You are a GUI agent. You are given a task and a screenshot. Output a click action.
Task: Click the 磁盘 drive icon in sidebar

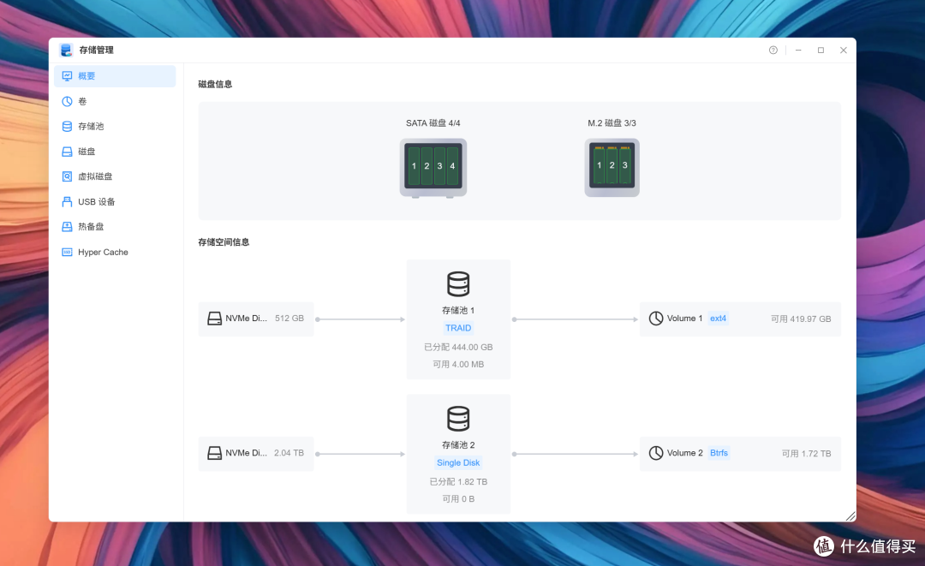(68, 152)
